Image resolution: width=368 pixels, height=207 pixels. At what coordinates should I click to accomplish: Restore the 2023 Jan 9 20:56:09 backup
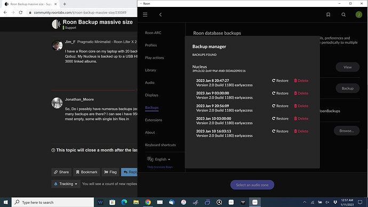(x=280, y=106)
